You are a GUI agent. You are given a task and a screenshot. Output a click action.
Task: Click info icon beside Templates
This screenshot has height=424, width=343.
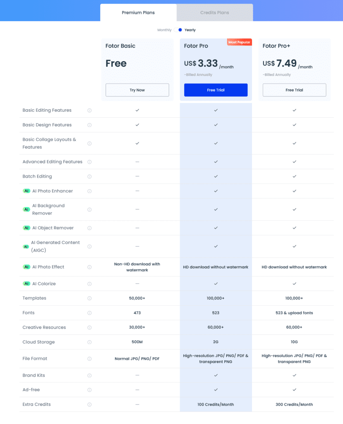(89, 299)
